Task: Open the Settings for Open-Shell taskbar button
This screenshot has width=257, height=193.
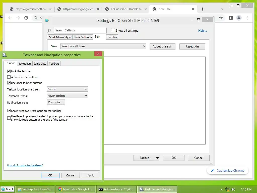Action: point(35,189)
